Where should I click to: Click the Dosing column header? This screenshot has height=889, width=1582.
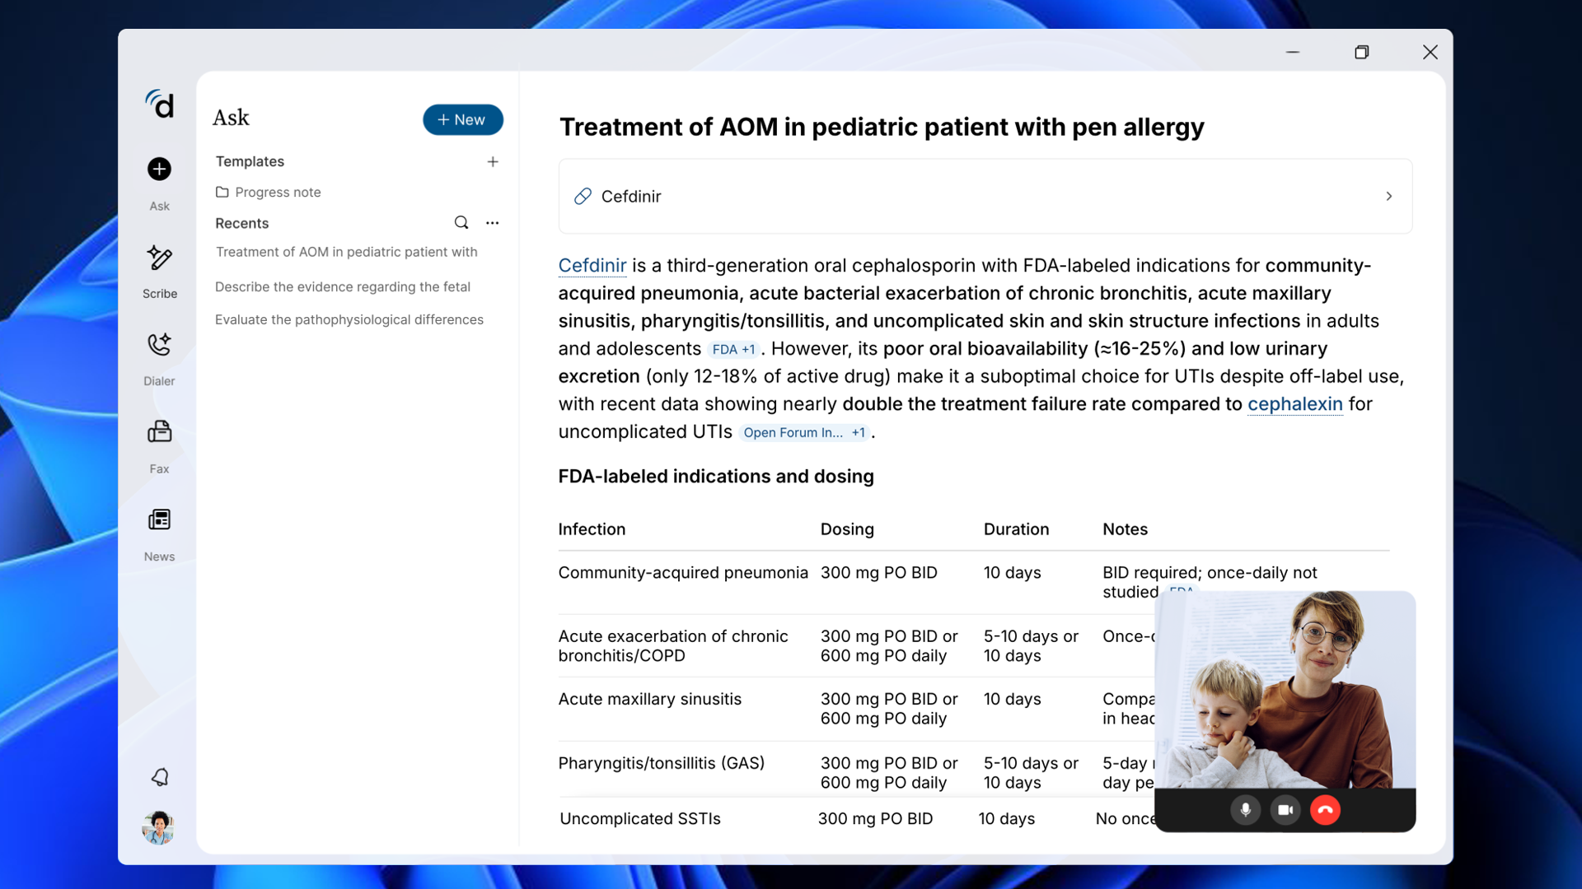[847, 529]
